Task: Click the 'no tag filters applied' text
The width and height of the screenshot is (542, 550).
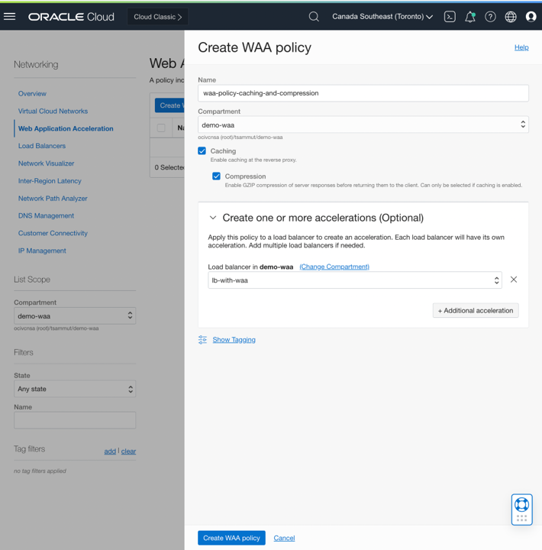Action: (x=40, y=471)
